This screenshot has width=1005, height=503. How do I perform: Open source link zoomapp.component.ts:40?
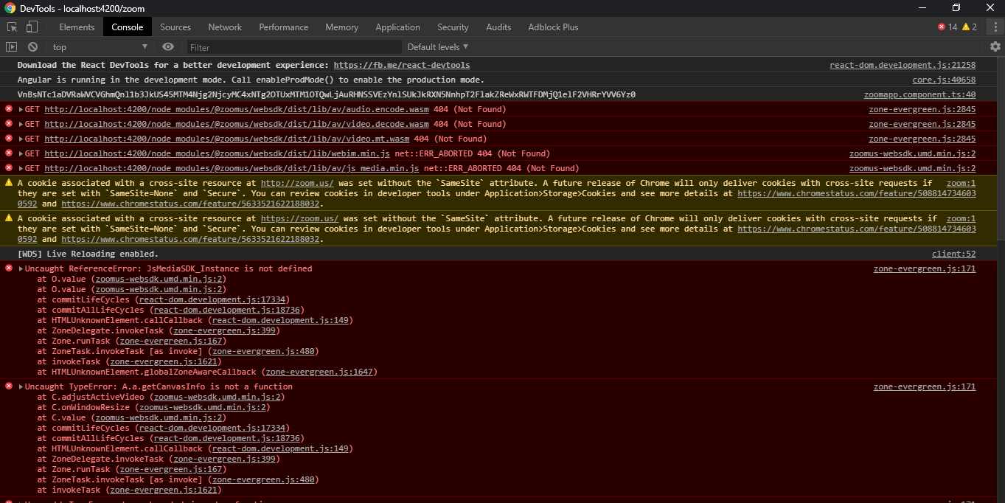(919, 94)
